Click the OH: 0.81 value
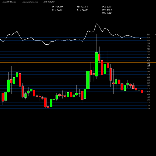The height and width of the screenshot is (156, 156). coord(107,10)
